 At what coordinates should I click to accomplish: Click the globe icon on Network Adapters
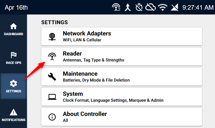52,37
